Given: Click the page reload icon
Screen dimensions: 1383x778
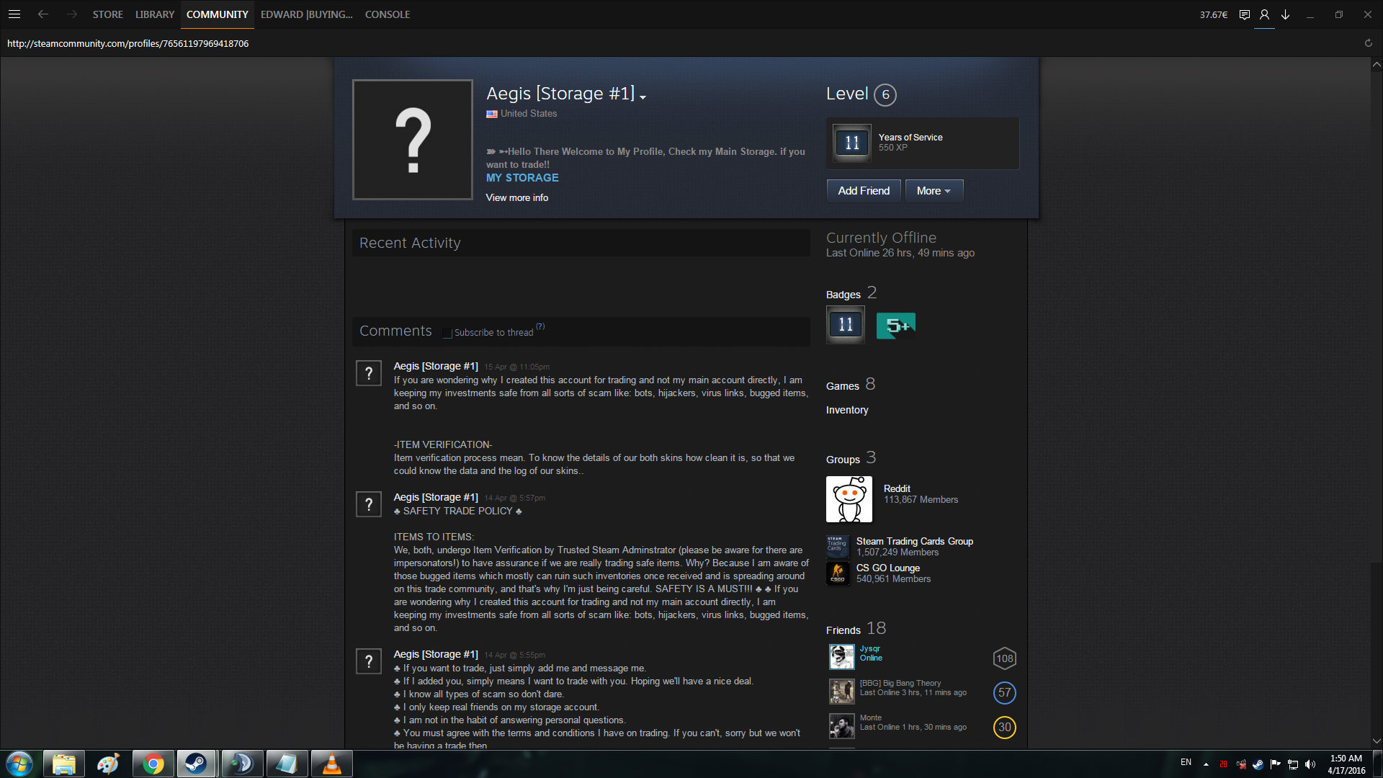Looking at the screenshot, I should pyautogui.click(x=1368, y=43).
